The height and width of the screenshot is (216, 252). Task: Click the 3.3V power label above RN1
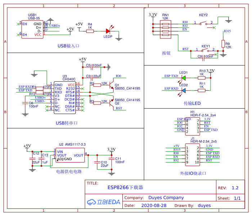tap(153, 15)
